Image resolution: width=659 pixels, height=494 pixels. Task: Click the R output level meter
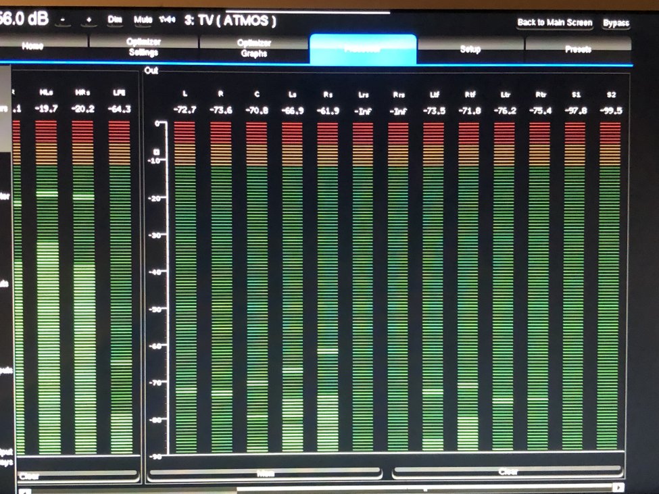click(221, 287)
